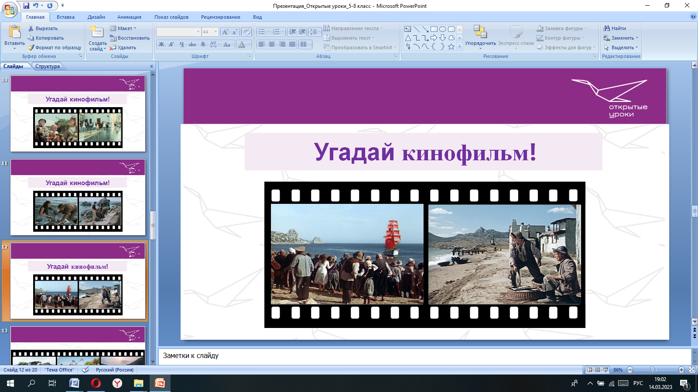
Task: Click Преобразовать в SmartArt button
Action: click(360, 47)
